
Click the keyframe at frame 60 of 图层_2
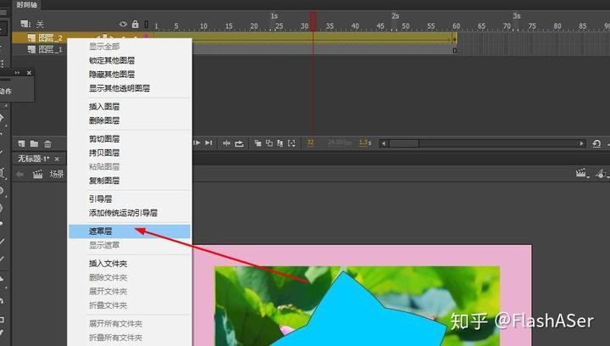coord(454,39)
